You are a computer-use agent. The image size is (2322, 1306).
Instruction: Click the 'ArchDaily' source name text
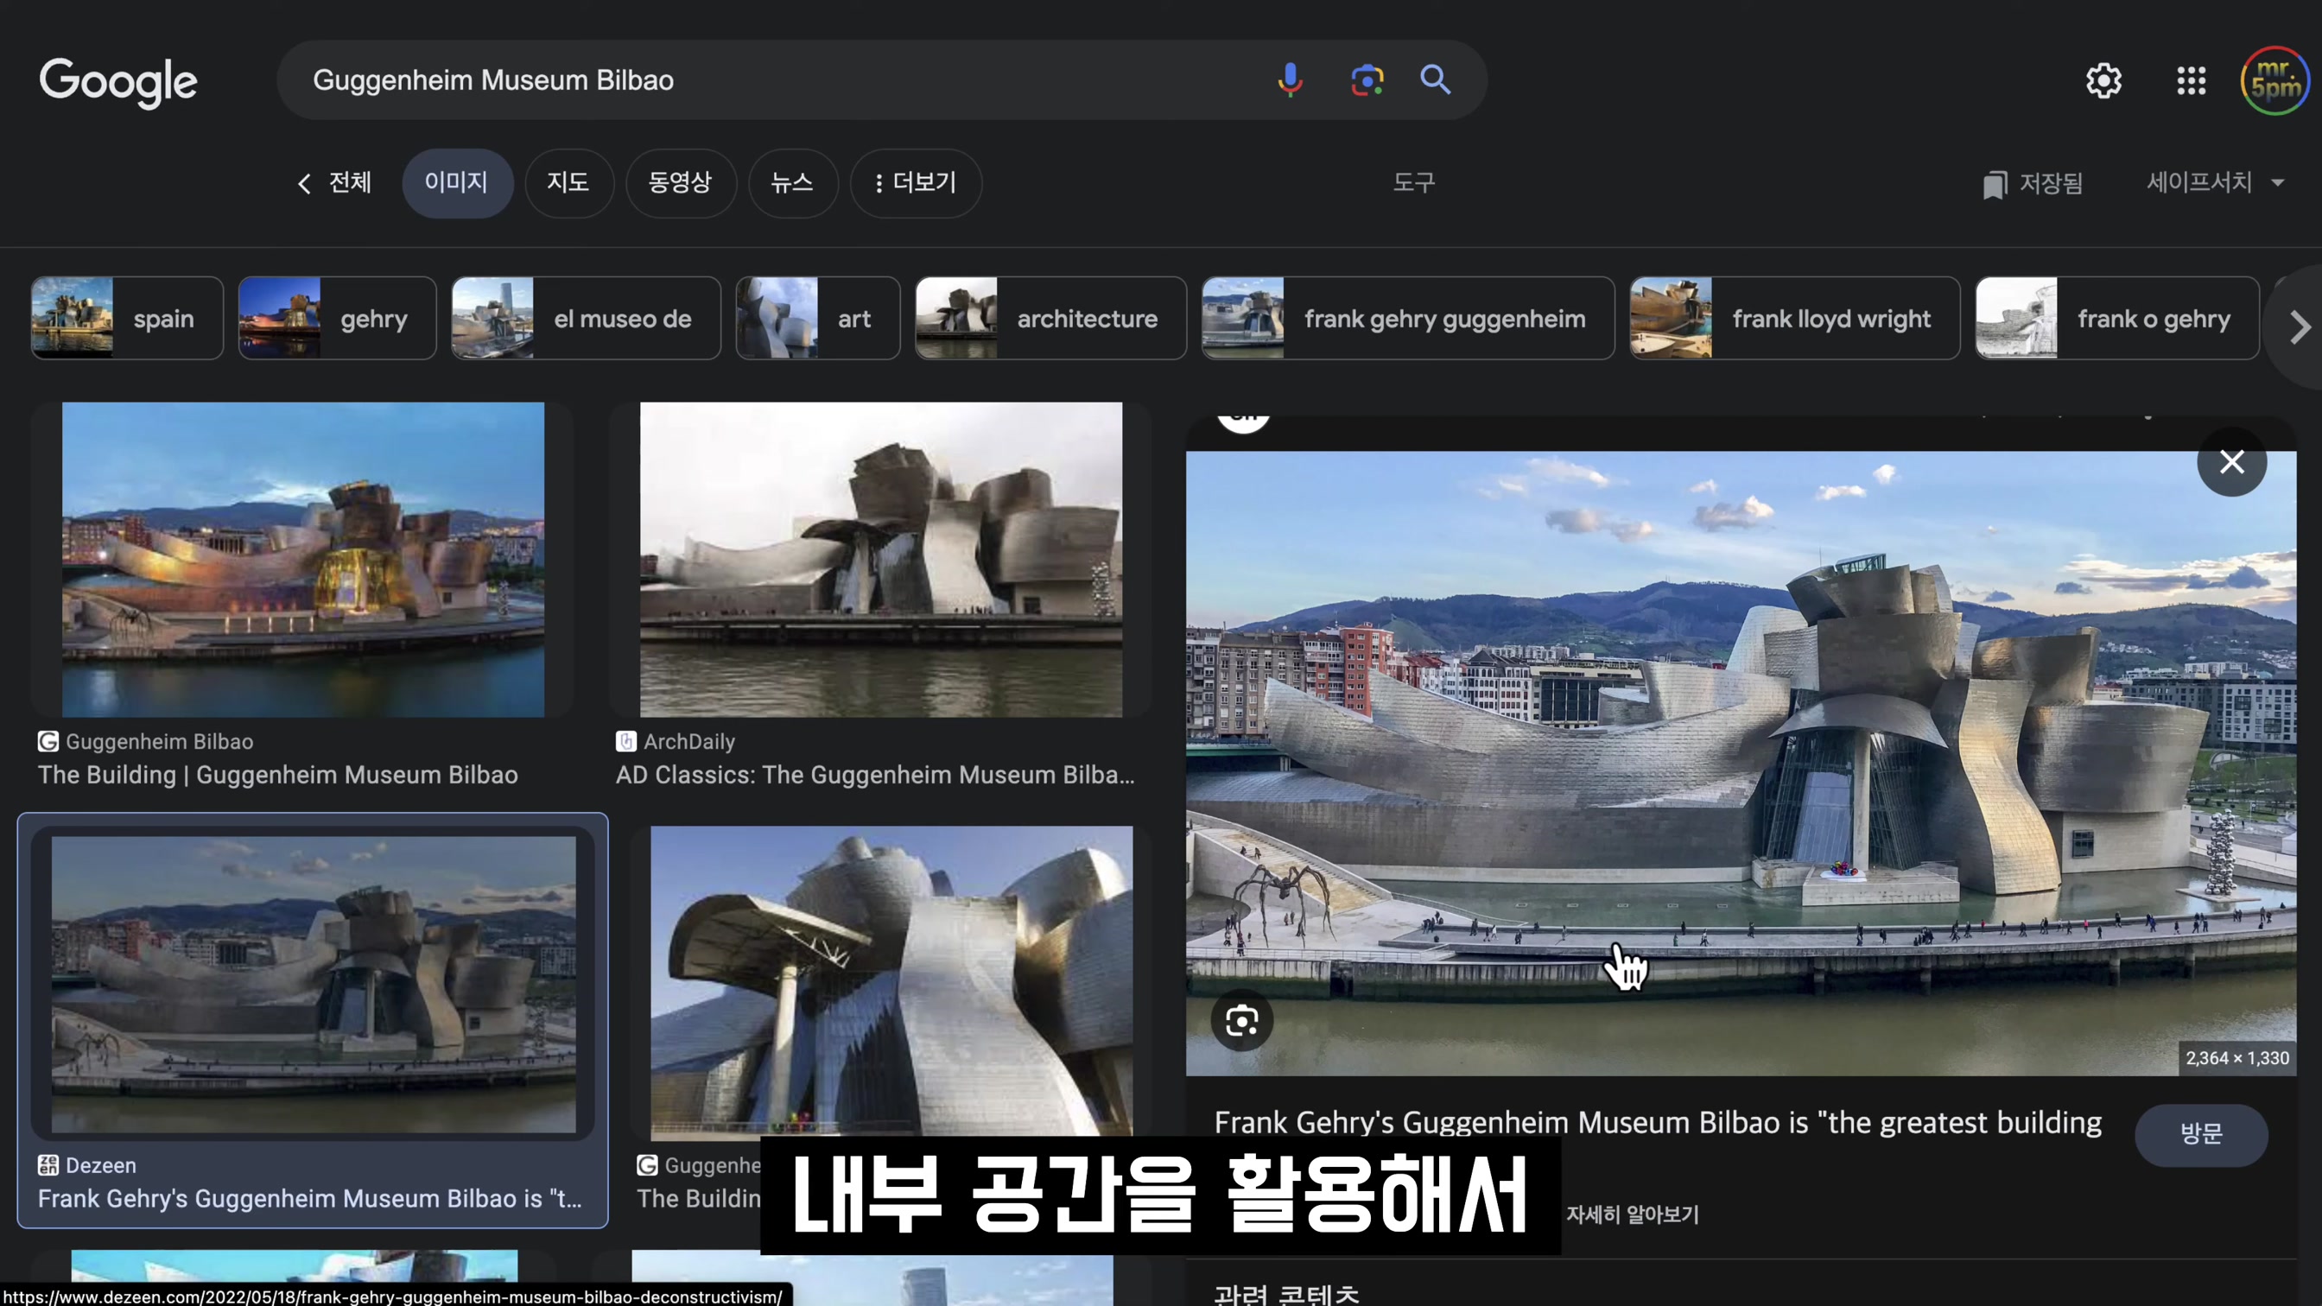click(689, 742)
